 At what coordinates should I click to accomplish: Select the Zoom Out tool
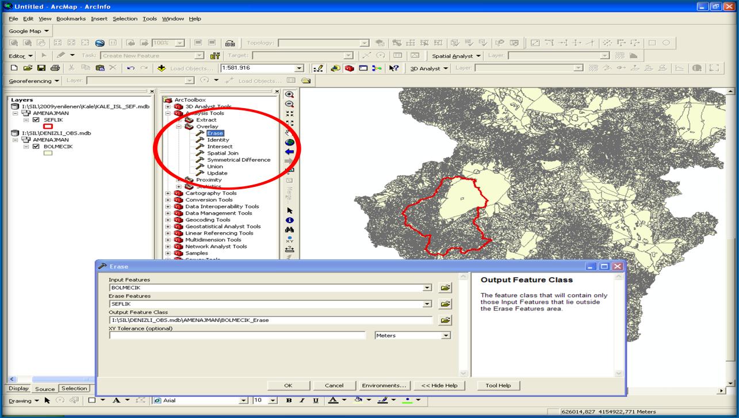pyautogui.click(x=289, y=104)
